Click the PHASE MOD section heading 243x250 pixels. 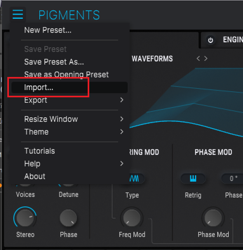pos(213,152)
